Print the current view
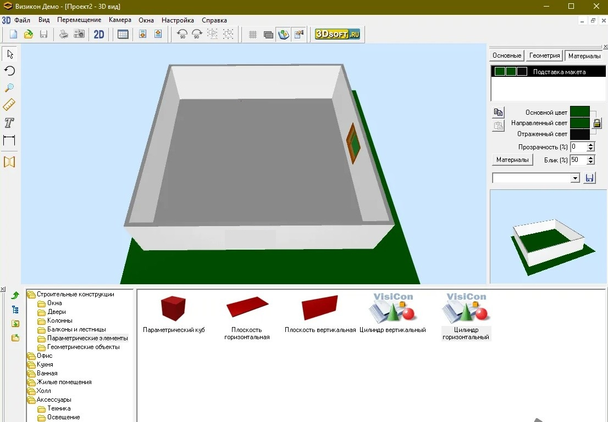608x422 pixels. point(64,34)
